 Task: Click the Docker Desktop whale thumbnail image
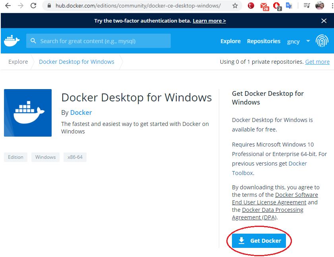pos(28,113)
